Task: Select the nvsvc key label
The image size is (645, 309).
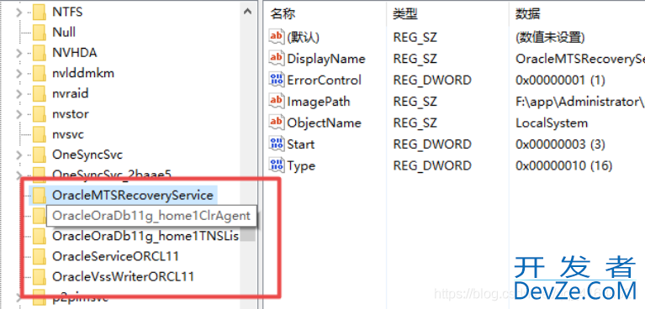Action: 68,134
